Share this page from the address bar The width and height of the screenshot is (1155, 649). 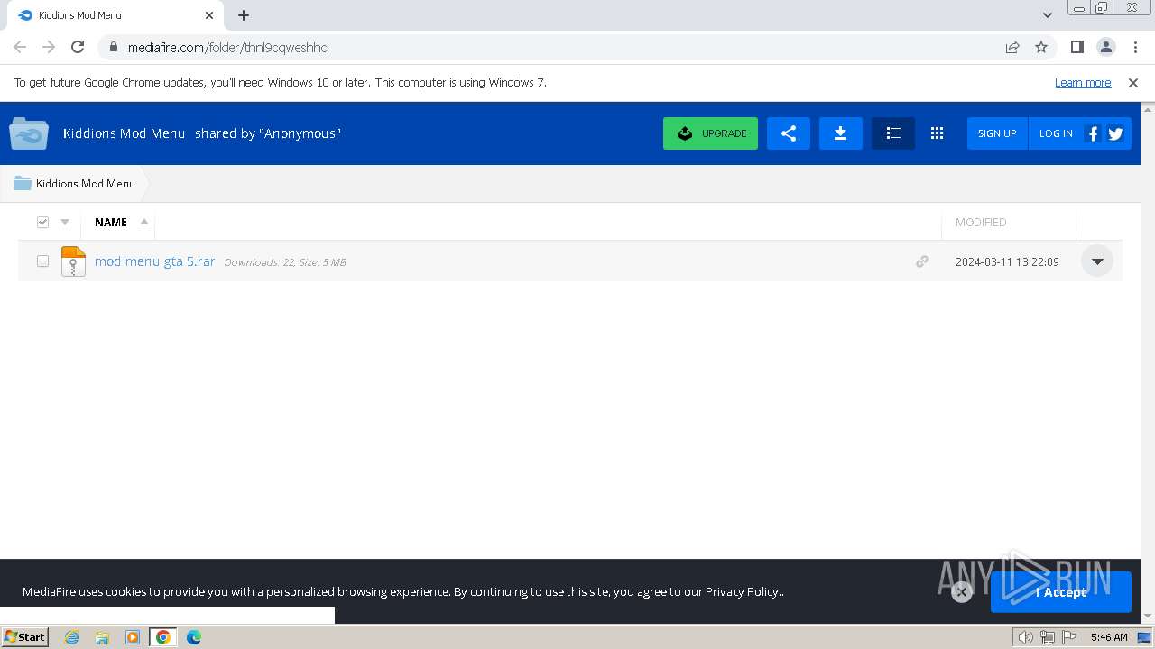tap(1012, 47)
